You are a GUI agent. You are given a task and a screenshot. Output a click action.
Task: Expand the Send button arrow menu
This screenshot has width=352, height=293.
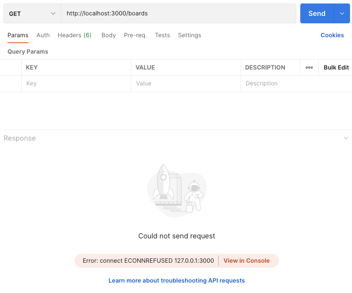tap(342, 13)
